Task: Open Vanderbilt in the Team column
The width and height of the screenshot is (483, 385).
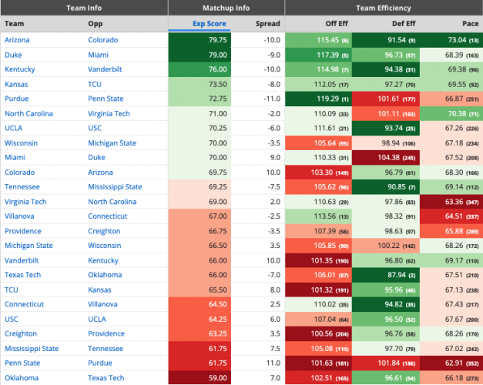Action: pyautogui.click(x=22, y=260)
